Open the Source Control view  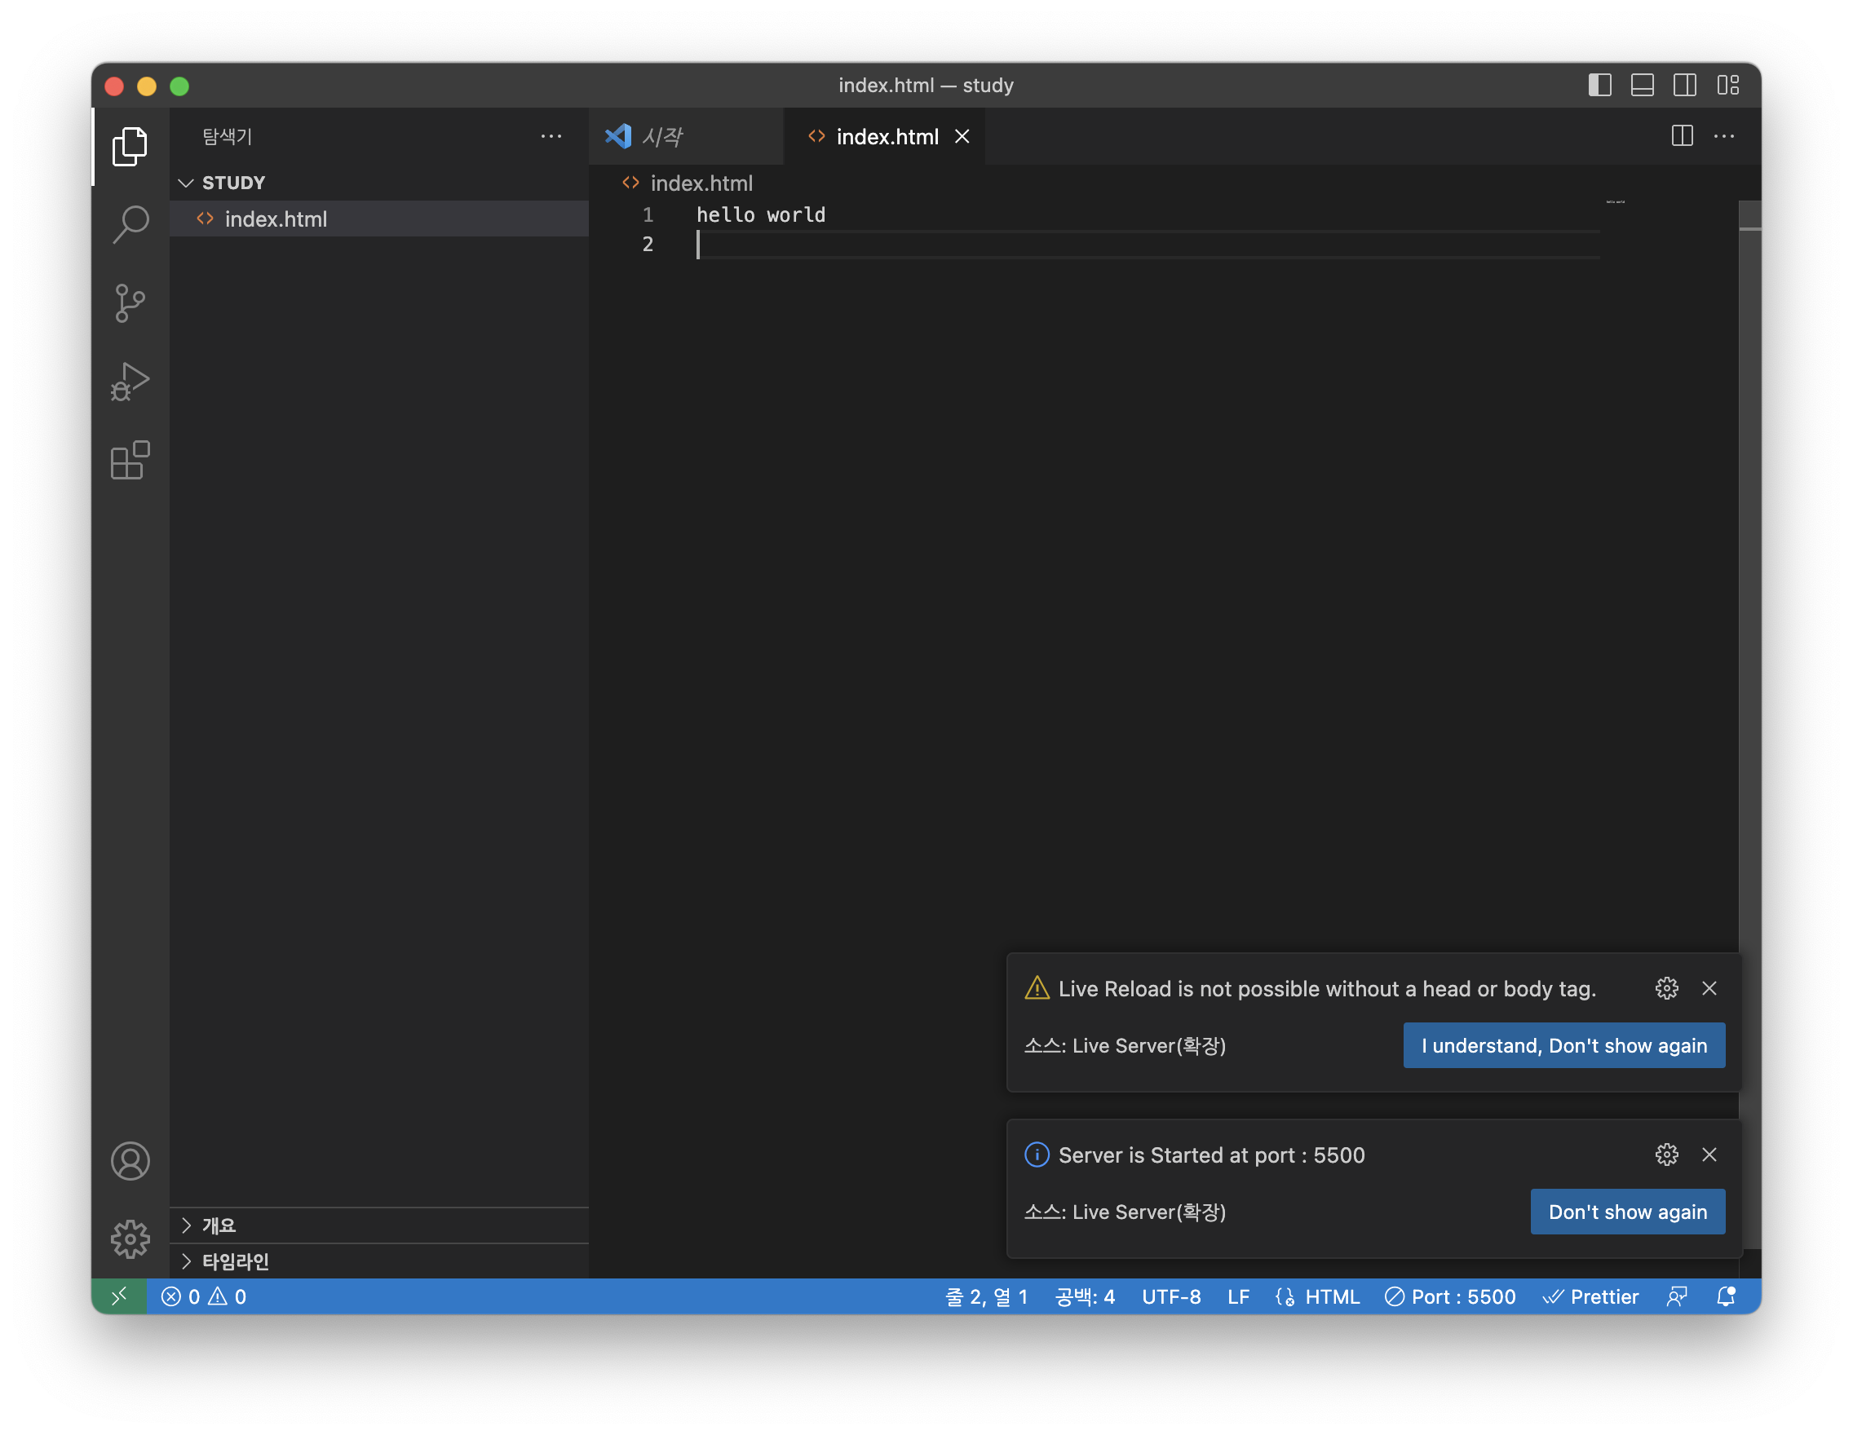pyautogui.click(x=130, y=302)
